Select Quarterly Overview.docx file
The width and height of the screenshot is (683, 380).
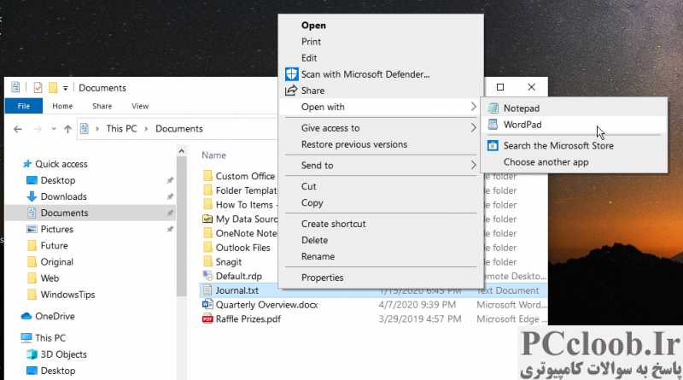266,305
